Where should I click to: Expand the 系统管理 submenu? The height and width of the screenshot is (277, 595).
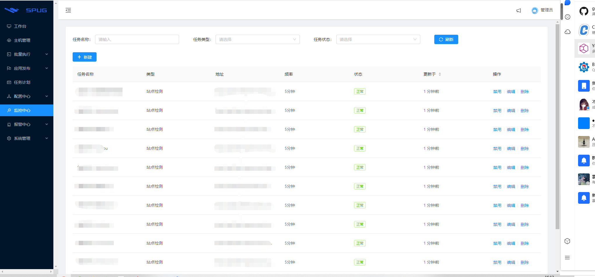coord(27,138)
